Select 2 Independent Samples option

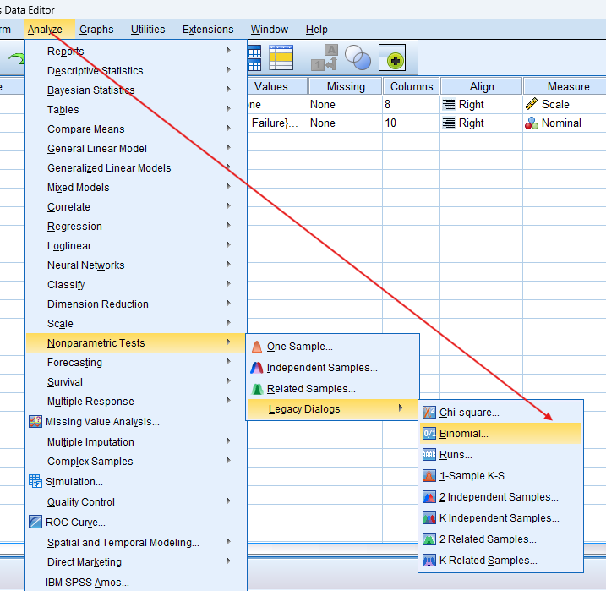[x=499, y=497]
